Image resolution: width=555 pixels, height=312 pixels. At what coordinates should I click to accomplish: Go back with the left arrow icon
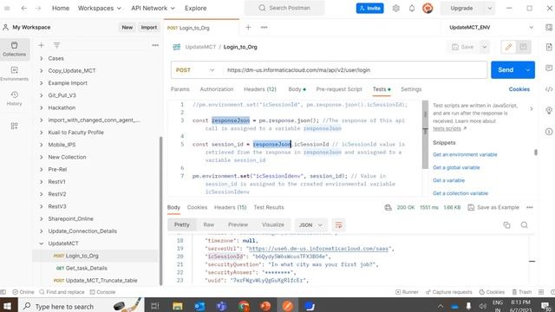click(23, 8)
